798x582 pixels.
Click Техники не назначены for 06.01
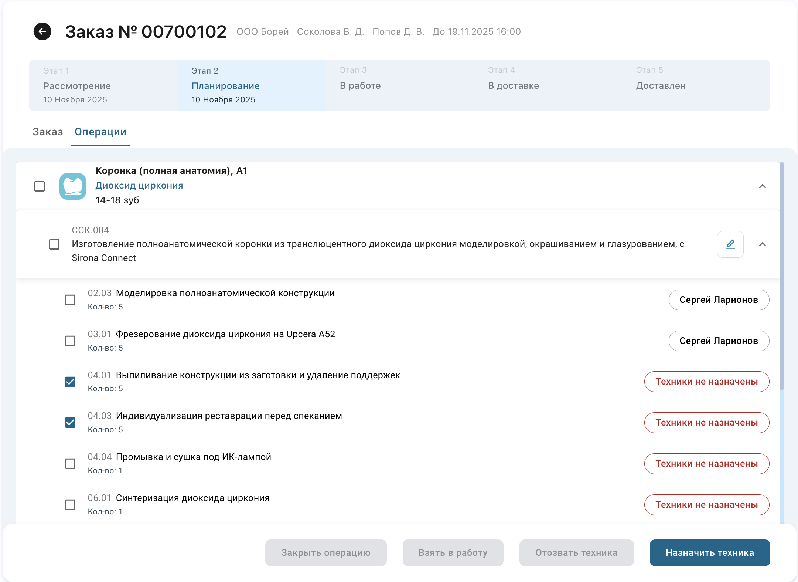click(706, 505)
